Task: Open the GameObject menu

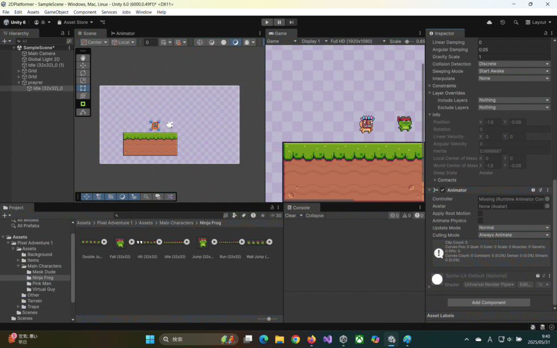Action: click(56, 12)
